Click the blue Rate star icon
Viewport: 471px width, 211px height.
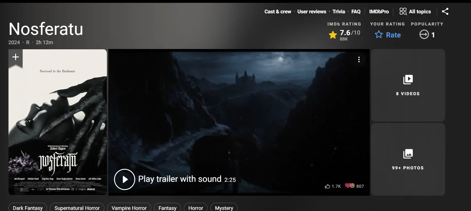click(379, 35)
